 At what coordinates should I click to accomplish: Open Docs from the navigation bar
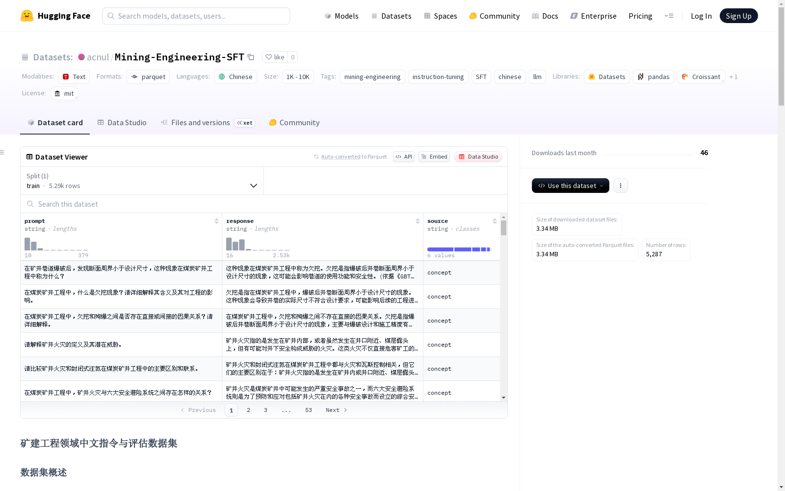tap(545, 16)
